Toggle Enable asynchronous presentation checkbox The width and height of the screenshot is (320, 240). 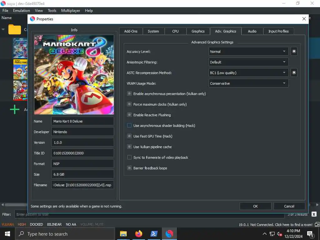(129, 93)
